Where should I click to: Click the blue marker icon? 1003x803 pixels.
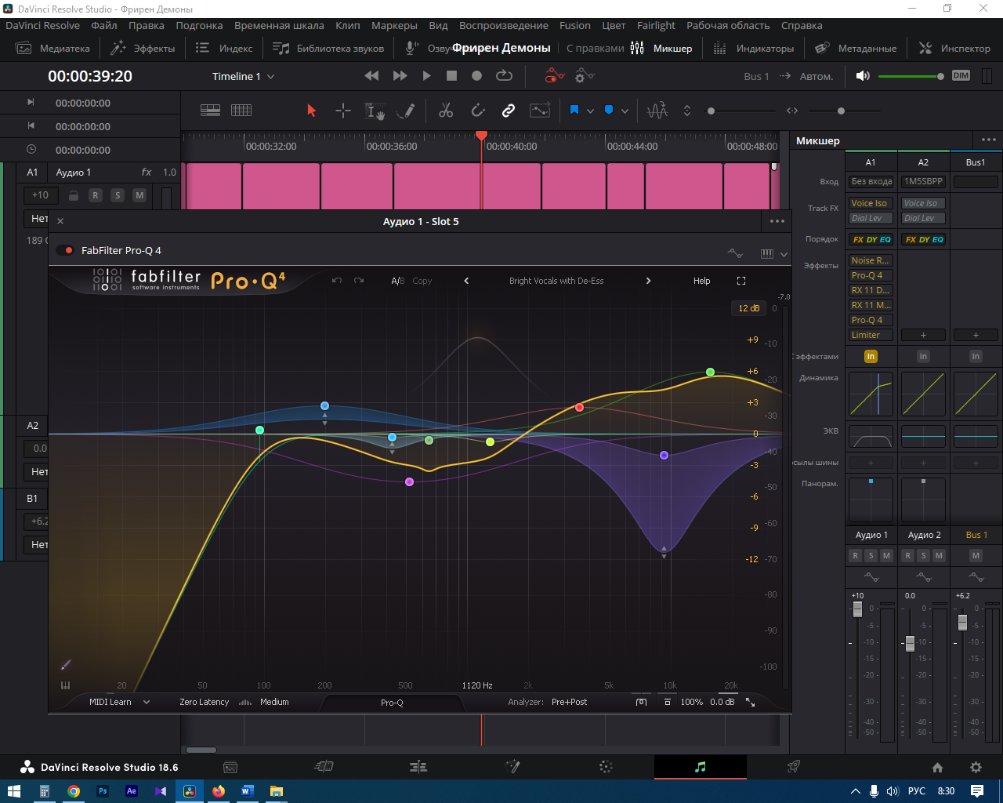pyautogui.click(x=609, y=111)
